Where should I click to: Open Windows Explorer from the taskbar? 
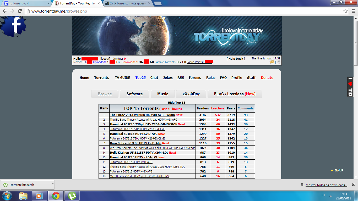23,196
